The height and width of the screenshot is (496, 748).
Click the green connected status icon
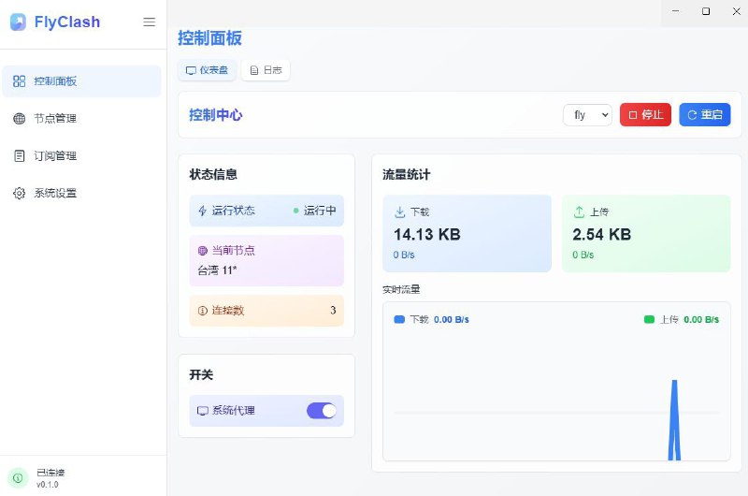click(18, 477)
